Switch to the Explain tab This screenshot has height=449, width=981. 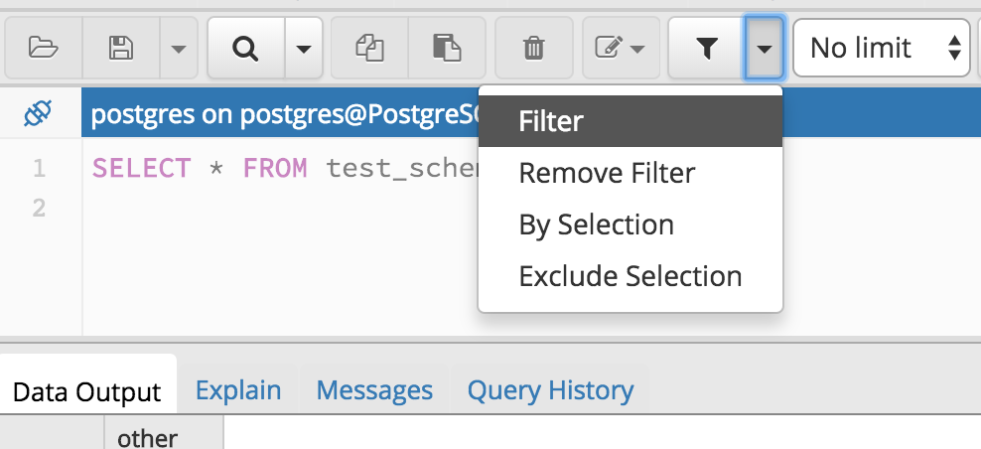238,390
